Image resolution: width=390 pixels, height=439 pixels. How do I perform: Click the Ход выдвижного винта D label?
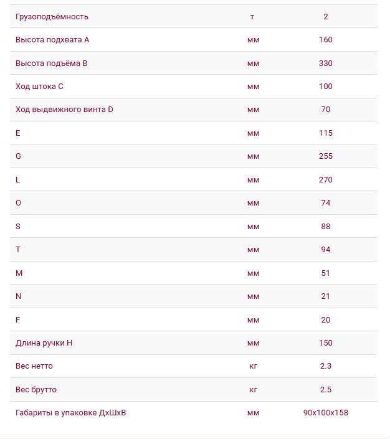(64, 110)
